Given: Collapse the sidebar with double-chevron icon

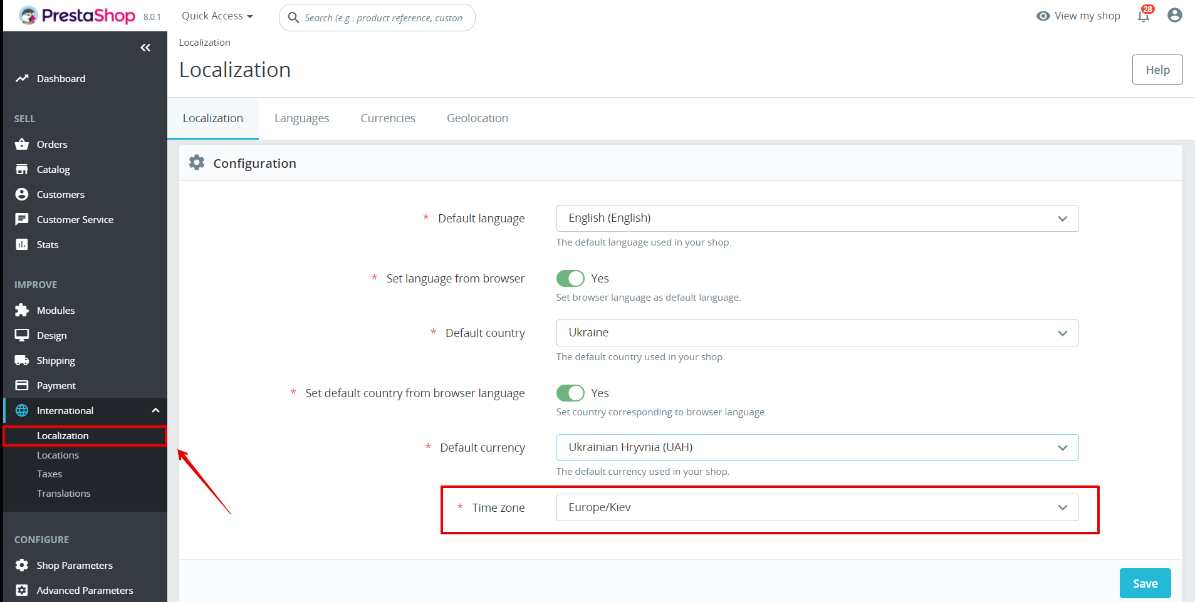Looking at the screenshot, I should click(x=145, y=48).
